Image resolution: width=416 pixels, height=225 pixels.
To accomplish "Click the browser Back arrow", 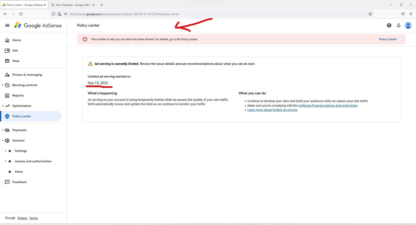I will [5, 14].
